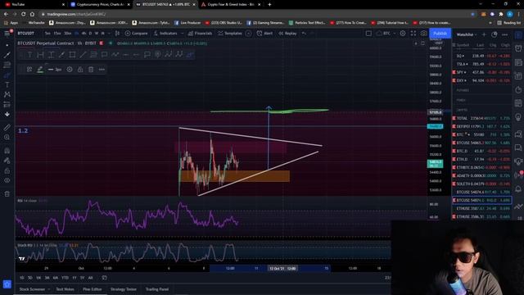Select the W weekly timeframe
The height and width of the screenshot is (295, 524).
97,34
